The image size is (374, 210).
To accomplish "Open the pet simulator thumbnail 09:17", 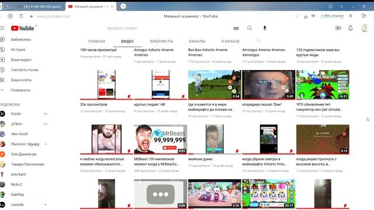I will pyautogui.click(x=269, y=194).
